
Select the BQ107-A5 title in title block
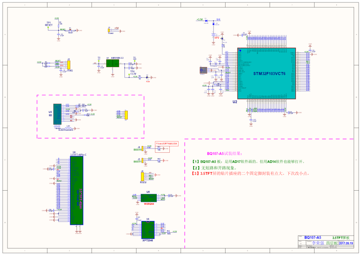pyautogui.click(x=312, y=238)
